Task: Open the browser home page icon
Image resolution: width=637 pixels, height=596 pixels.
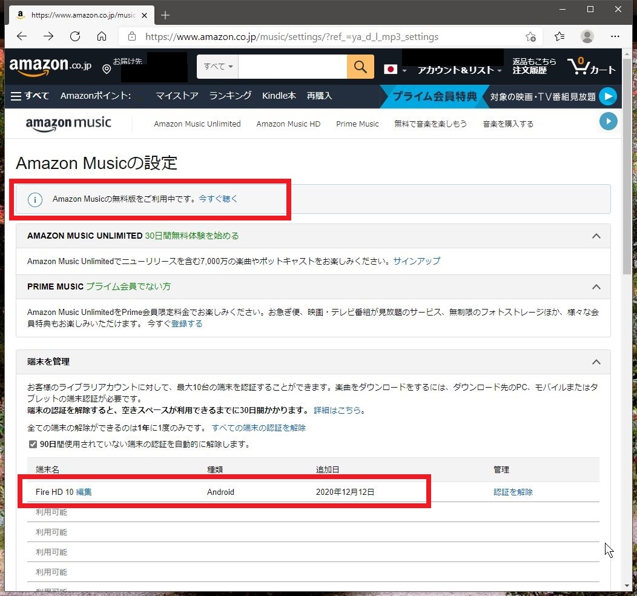Action: tap(102, 36)
